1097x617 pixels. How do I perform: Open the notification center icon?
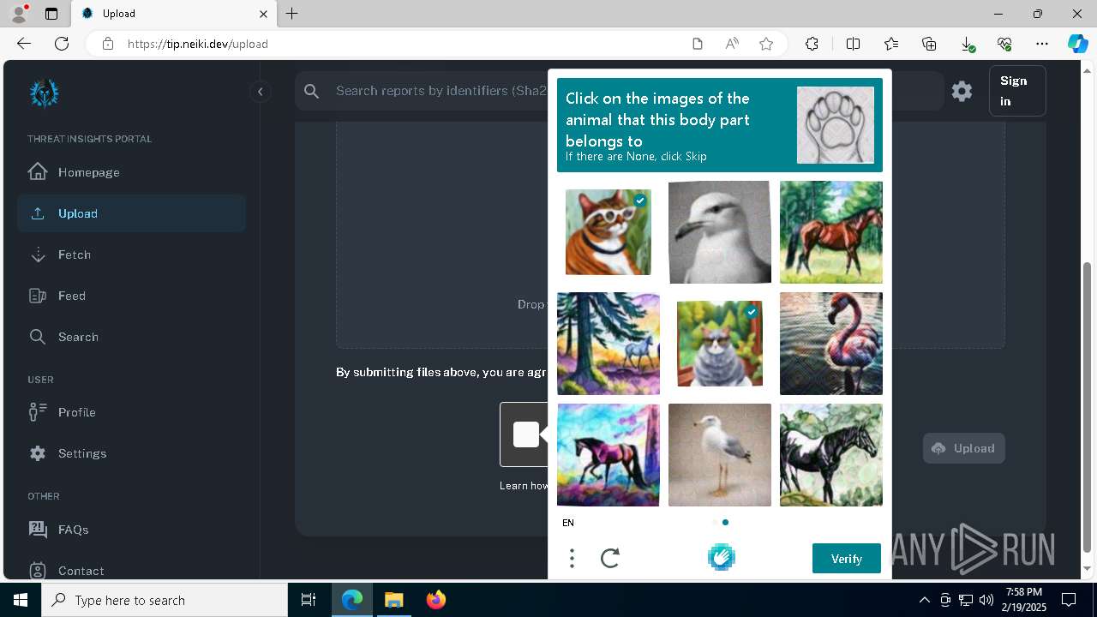click(x=1070, y=600)
